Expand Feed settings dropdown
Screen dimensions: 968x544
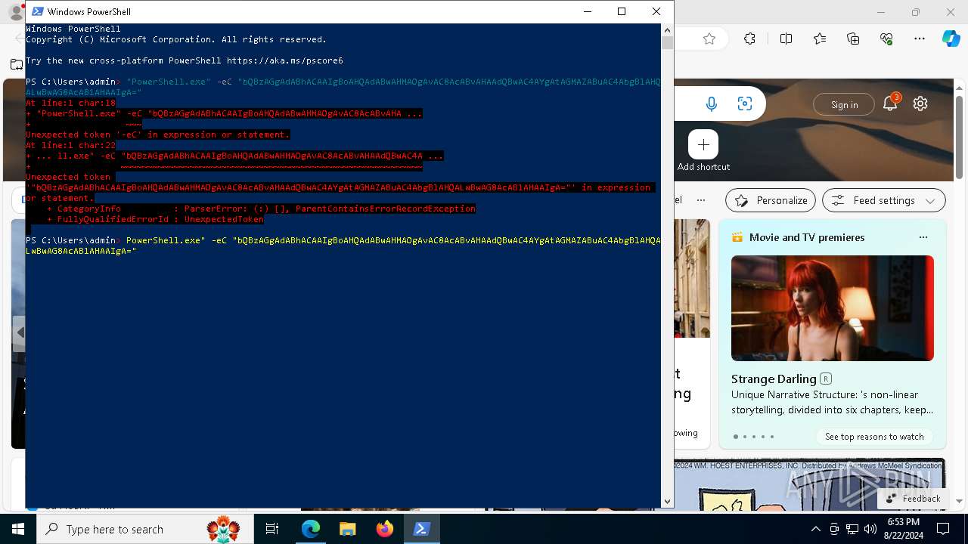884,200
